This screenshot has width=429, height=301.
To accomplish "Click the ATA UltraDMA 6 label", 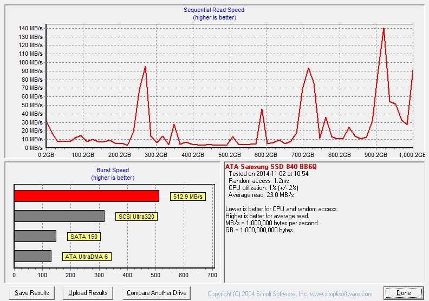I will coord(87,257).
